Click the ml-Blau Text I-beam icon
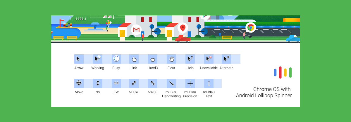Screen dimensions: 351x122 pyautogui.click(x=209, y=83)
